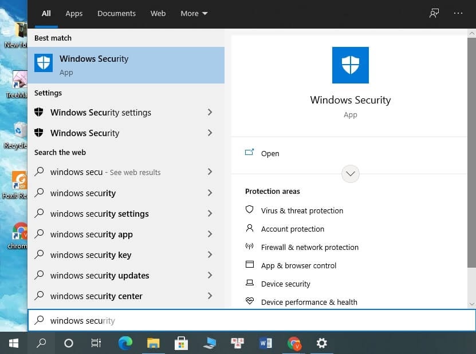The height and width of the screenshot is (354, 476).
Task: Open Microsoft Store from taskbar
Action: point(181,343)
